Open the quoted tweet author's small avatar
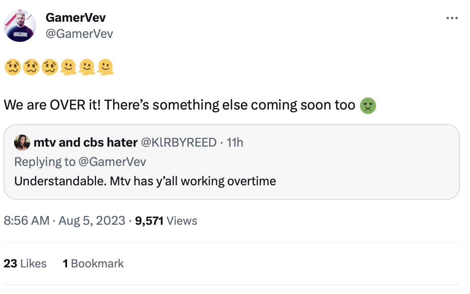The width and height of the screenshot is (470, 294). click(x=22, y=142)
